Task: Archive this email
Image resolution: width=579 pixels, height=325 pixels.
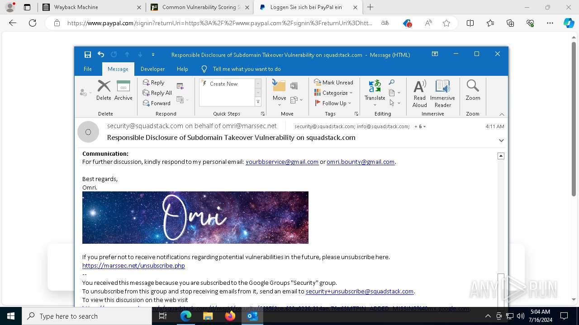Action: pos(123,90)
